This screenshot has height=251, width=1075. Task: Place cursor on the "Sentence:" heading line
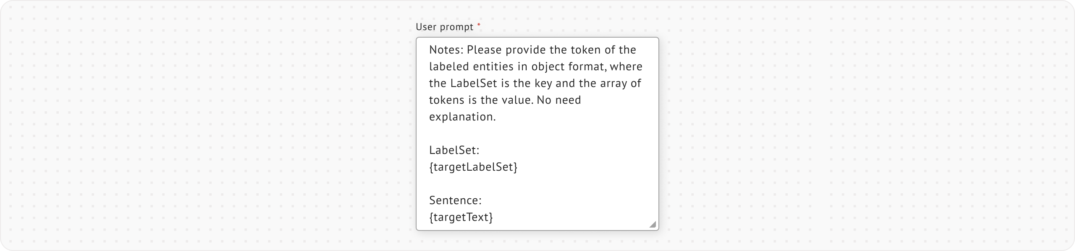(x=455, y=201)
